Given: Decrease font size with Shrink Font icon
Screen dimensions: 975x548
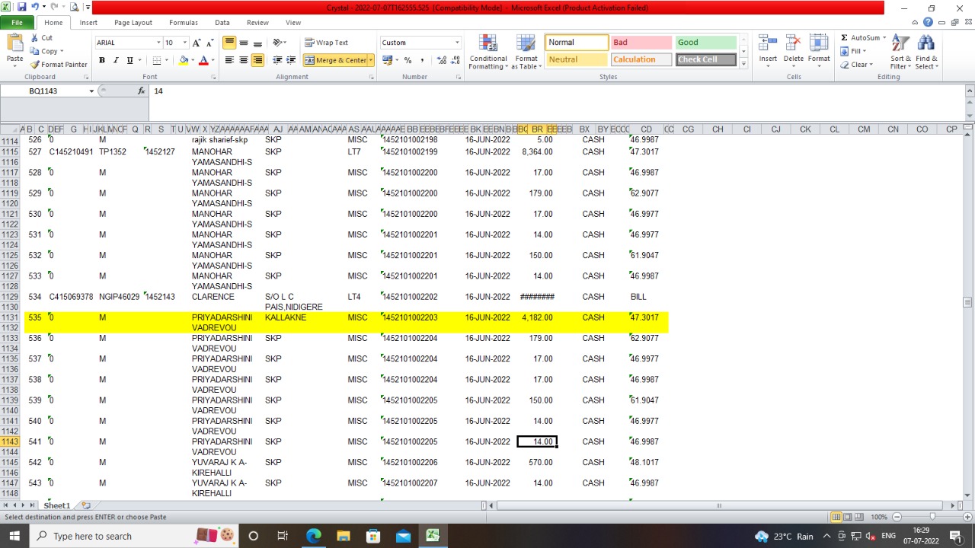Looking at the screenshot, I should [210, 43].
